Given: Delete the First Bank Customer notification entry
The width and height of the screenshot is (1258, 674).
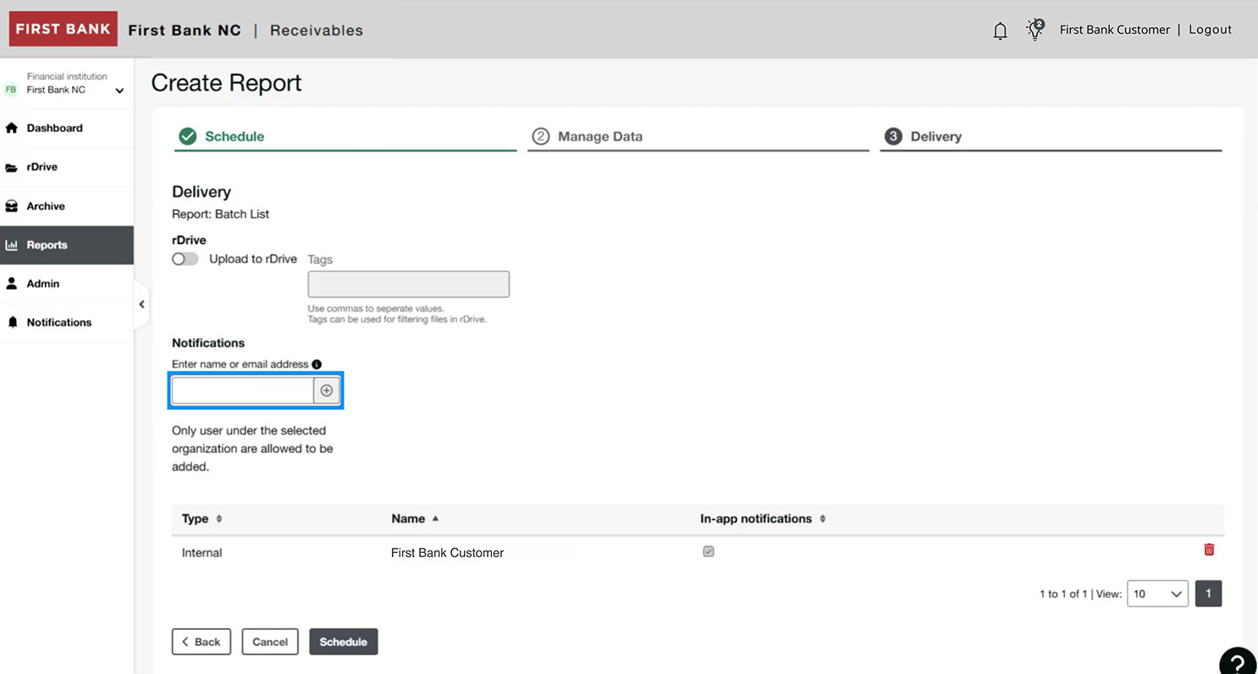Looking at the screenshot, I should pos(1209,550).
